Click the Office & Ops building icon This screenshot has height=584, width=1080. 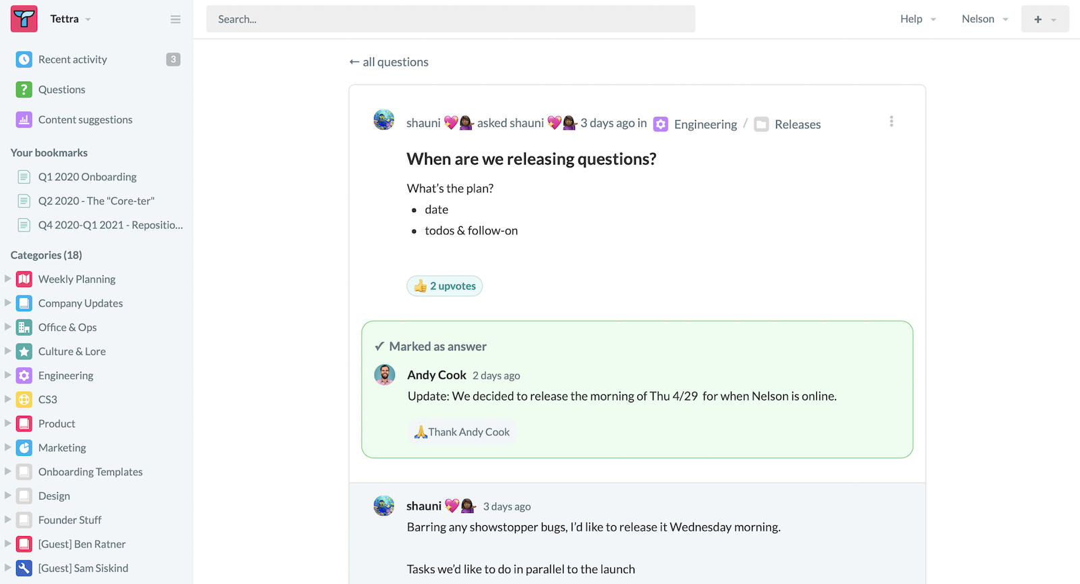coord(24,327)
